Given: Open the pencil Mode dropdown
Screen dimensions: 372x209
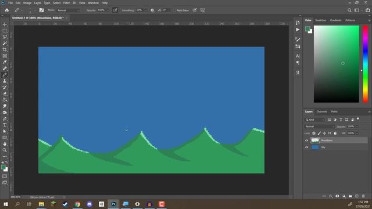Looking at the screenshot, I should coord(69,10).
